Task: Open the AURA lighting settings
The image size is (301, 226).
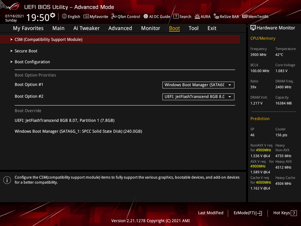Action: coord(203,16)
